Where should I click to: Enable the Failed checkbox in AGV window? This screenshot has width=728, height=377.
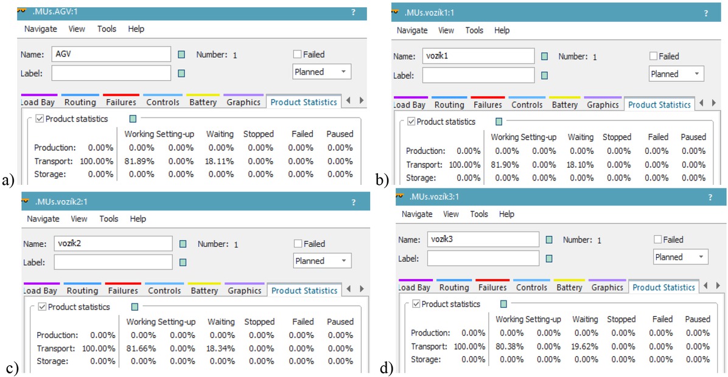pos(298,55)
